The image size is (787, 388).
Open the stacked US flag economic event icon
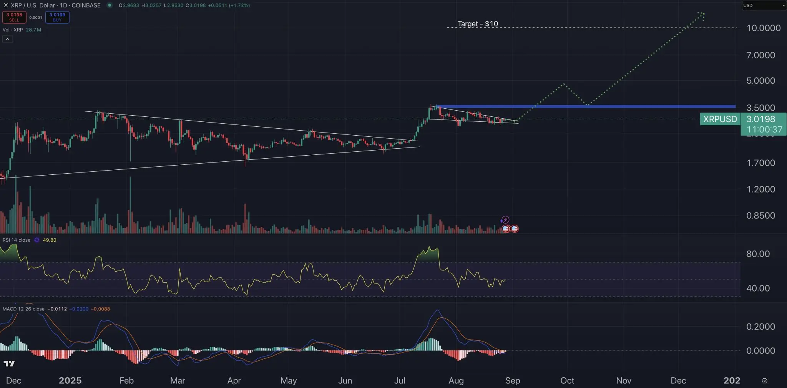[506, 229]
